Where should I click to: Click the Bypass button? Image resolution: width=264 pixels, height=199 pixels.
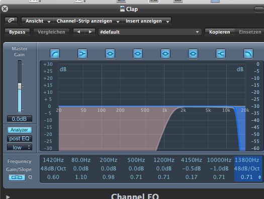(x=17, y=32)
